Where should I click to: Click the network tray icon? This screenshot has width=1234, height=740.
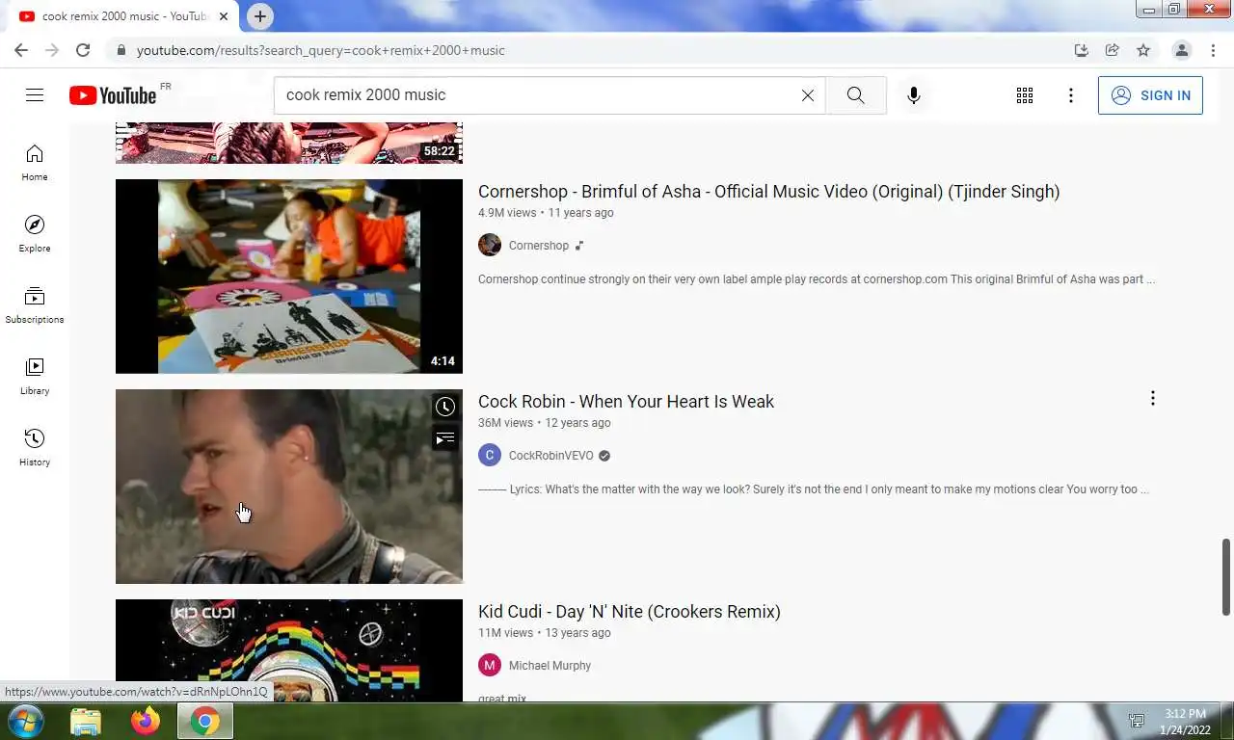1137,722
